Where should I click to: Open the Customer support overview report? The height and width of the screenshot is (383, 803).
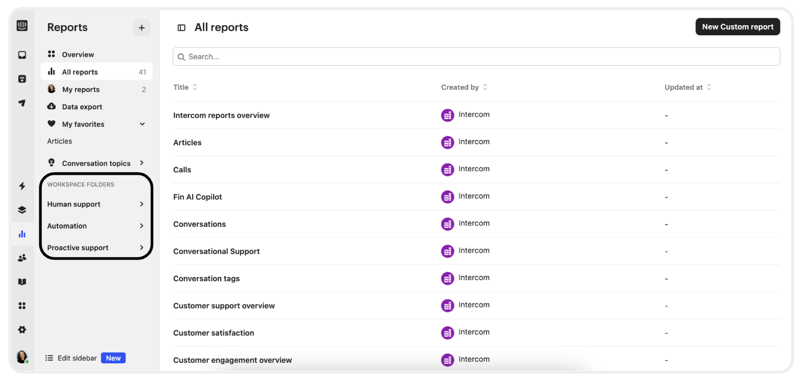[224, 306]
